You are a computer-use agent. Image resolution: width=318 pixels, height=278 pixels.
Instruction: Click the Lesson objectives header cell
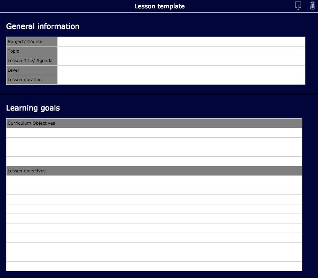154,171
